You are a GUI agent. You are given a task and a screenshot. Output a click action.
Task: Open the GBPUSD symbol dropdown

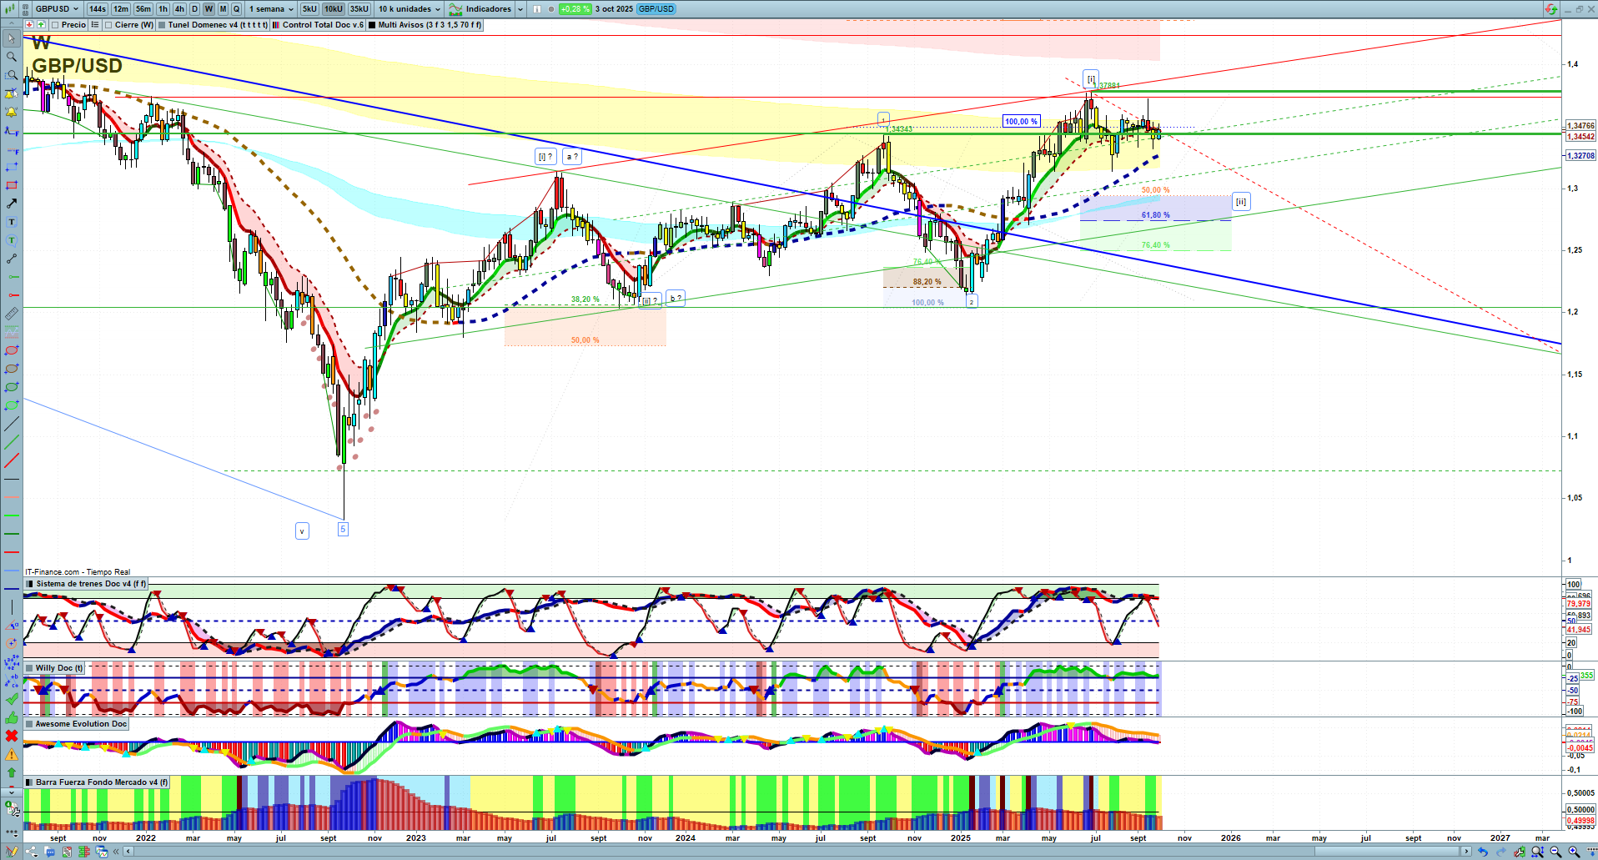point(57,9)
